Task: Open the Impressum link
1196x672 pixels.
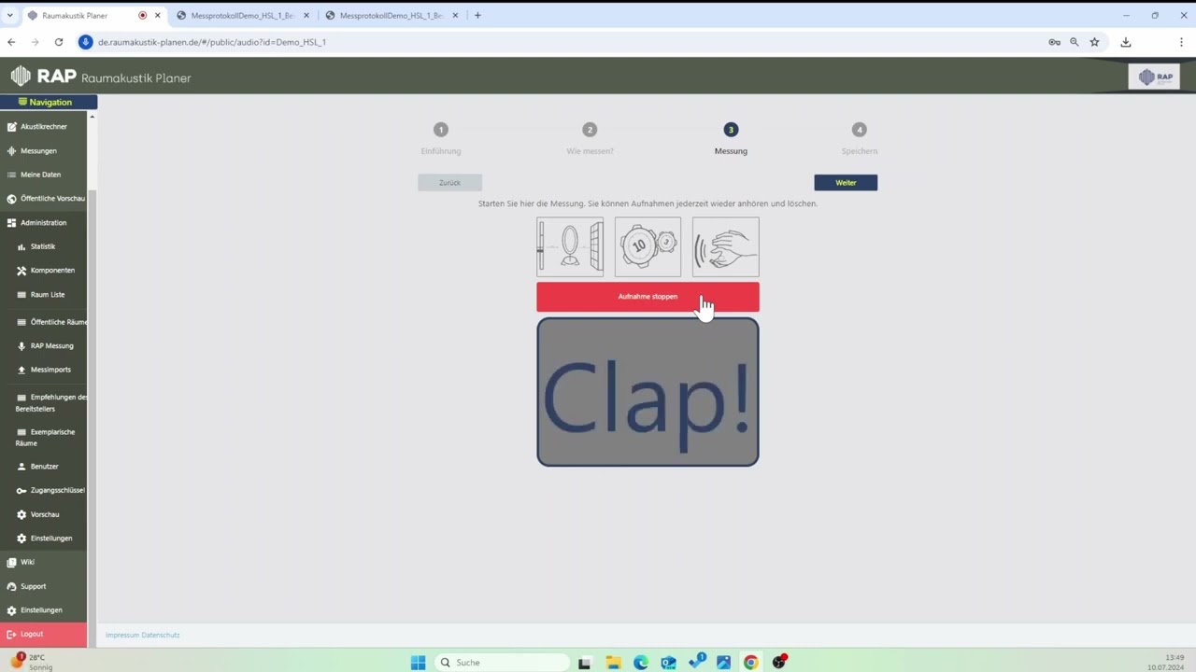Action: pos(121,635)
